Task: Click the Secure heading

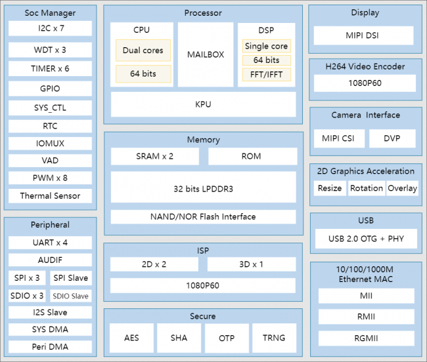Action: pyautogui.click(x=203, y=316)
